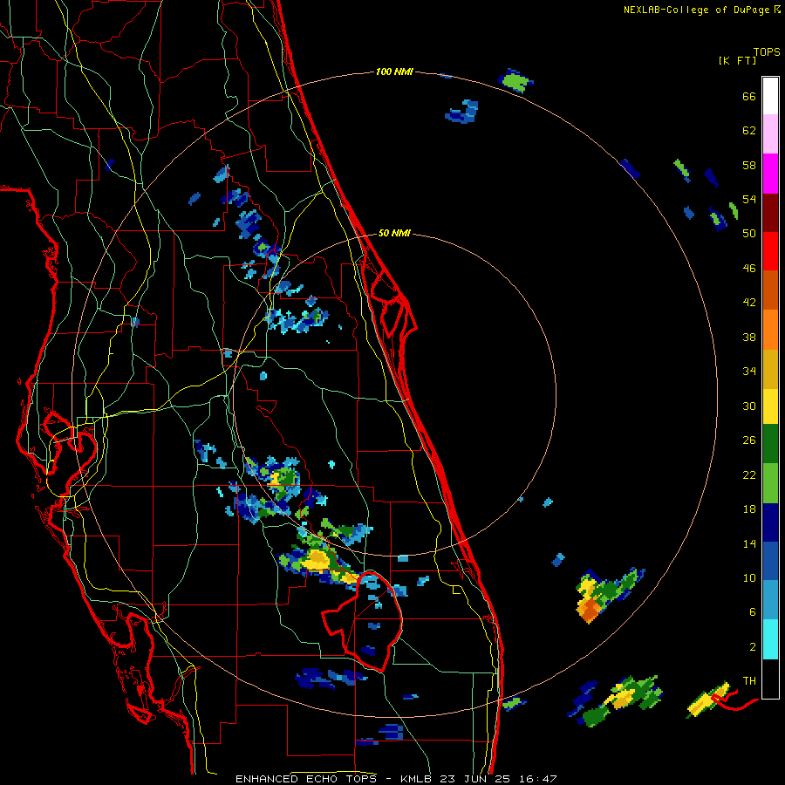The image size is (785, 785).
Task: Select the medium blue 18 color swatch
Action: 770,561
